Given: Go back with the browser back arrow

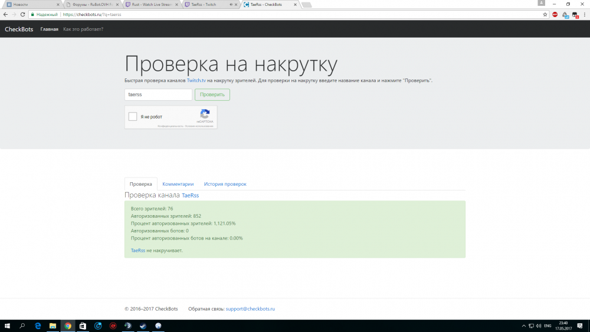Looking at the screenshot, I should click(x=5, y=14).
